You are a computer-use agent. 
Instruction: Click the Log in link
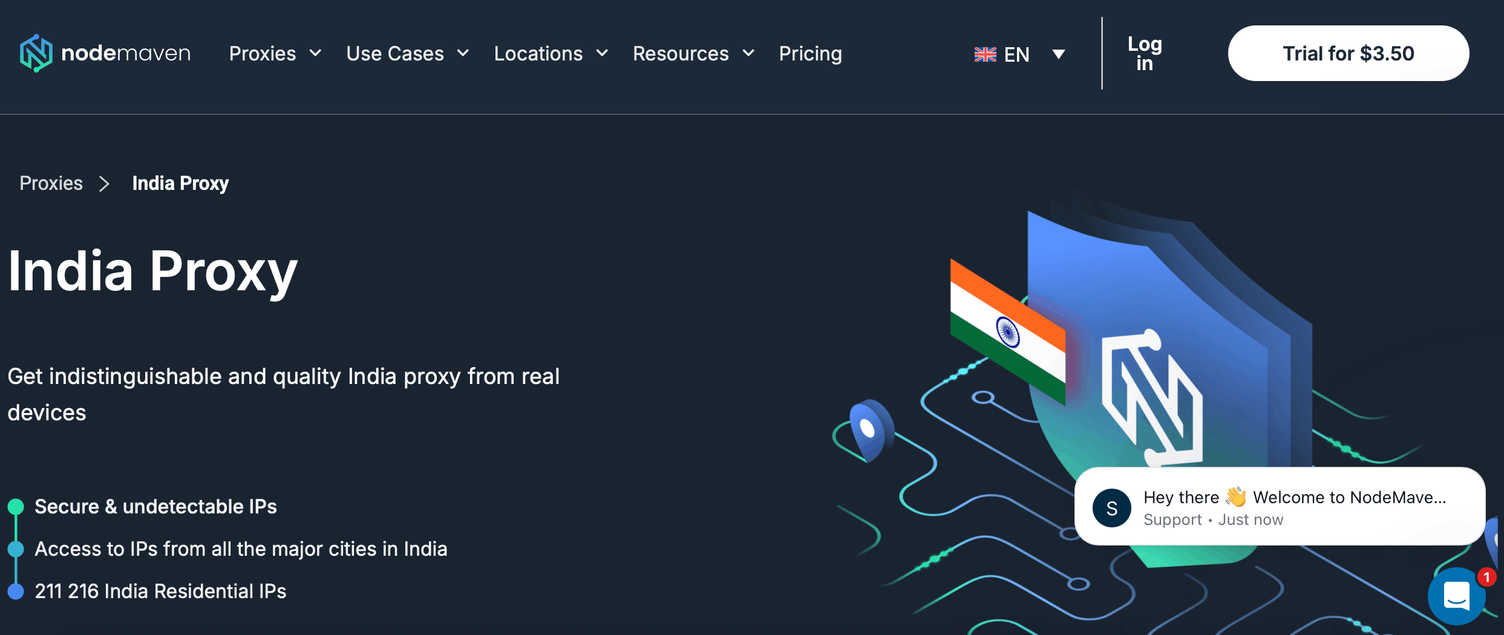(1145, 53)
